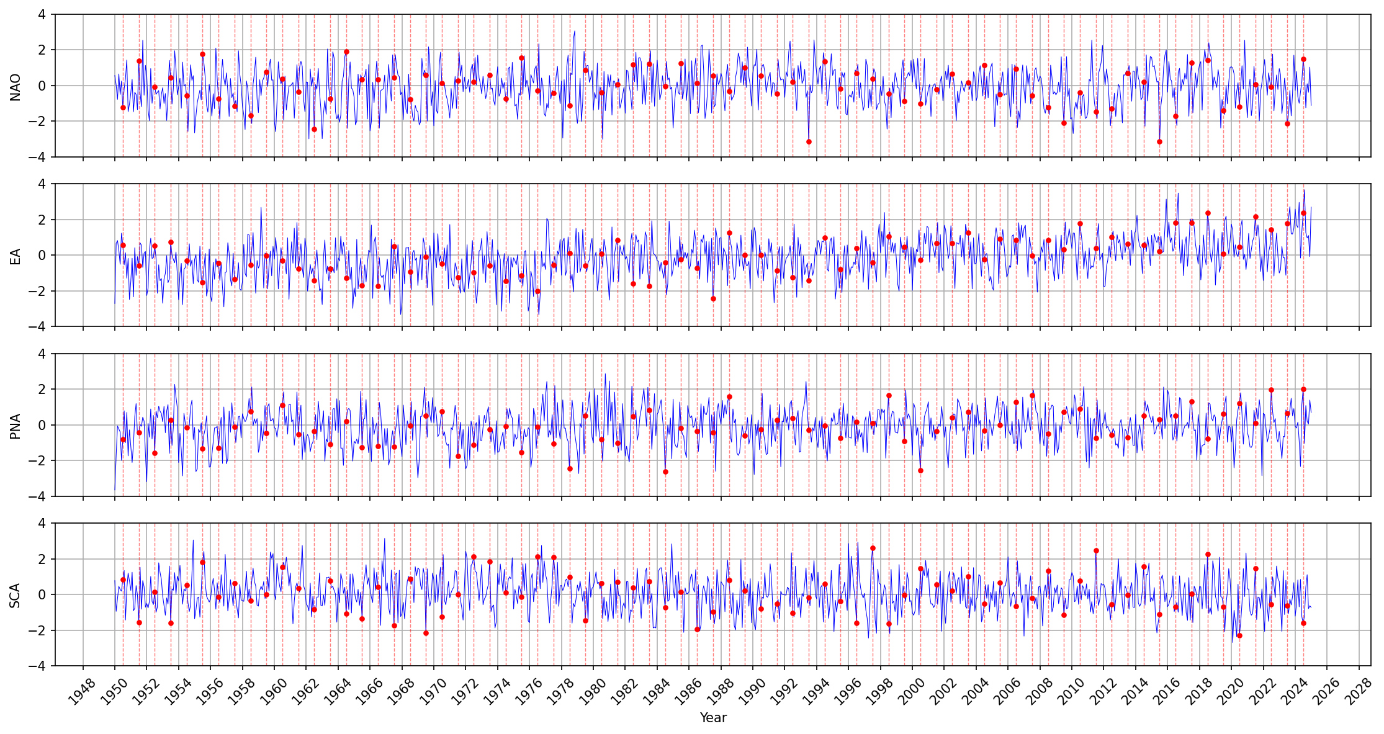Click the 1990 x-axis tick label

click(751, 692)
